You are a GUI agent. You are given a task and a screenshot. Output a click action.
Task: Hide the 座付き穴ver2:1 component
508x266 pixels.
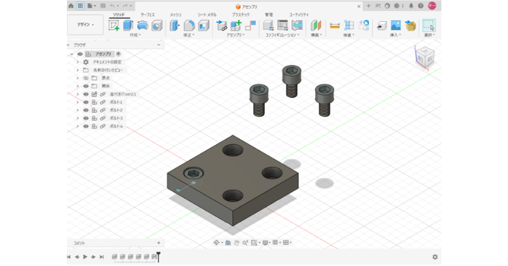coord(86,95)
